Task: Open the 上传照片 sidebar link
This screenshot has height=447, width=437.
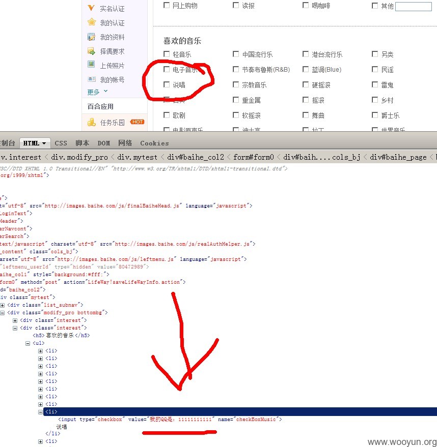Action: tap(112, 66)
